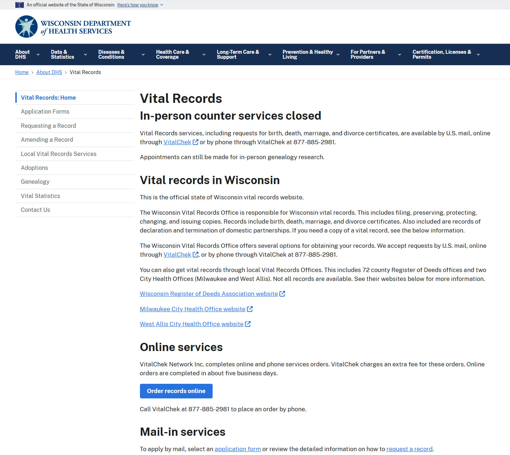Click external link icon beside West Allis City Health
Image resolution: width=510 pixels, height=455 pixels.
click(248, 324)
